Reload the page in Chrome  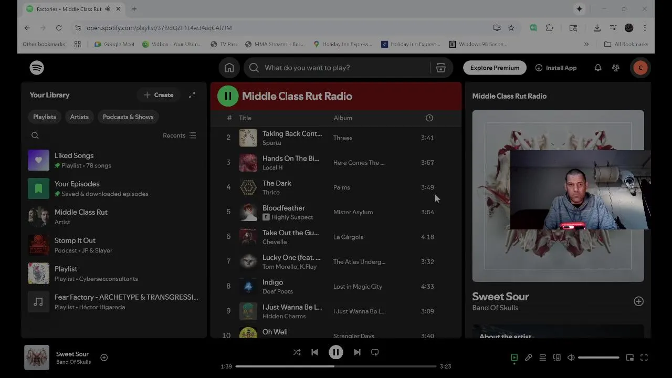click(x=59, y=28)
